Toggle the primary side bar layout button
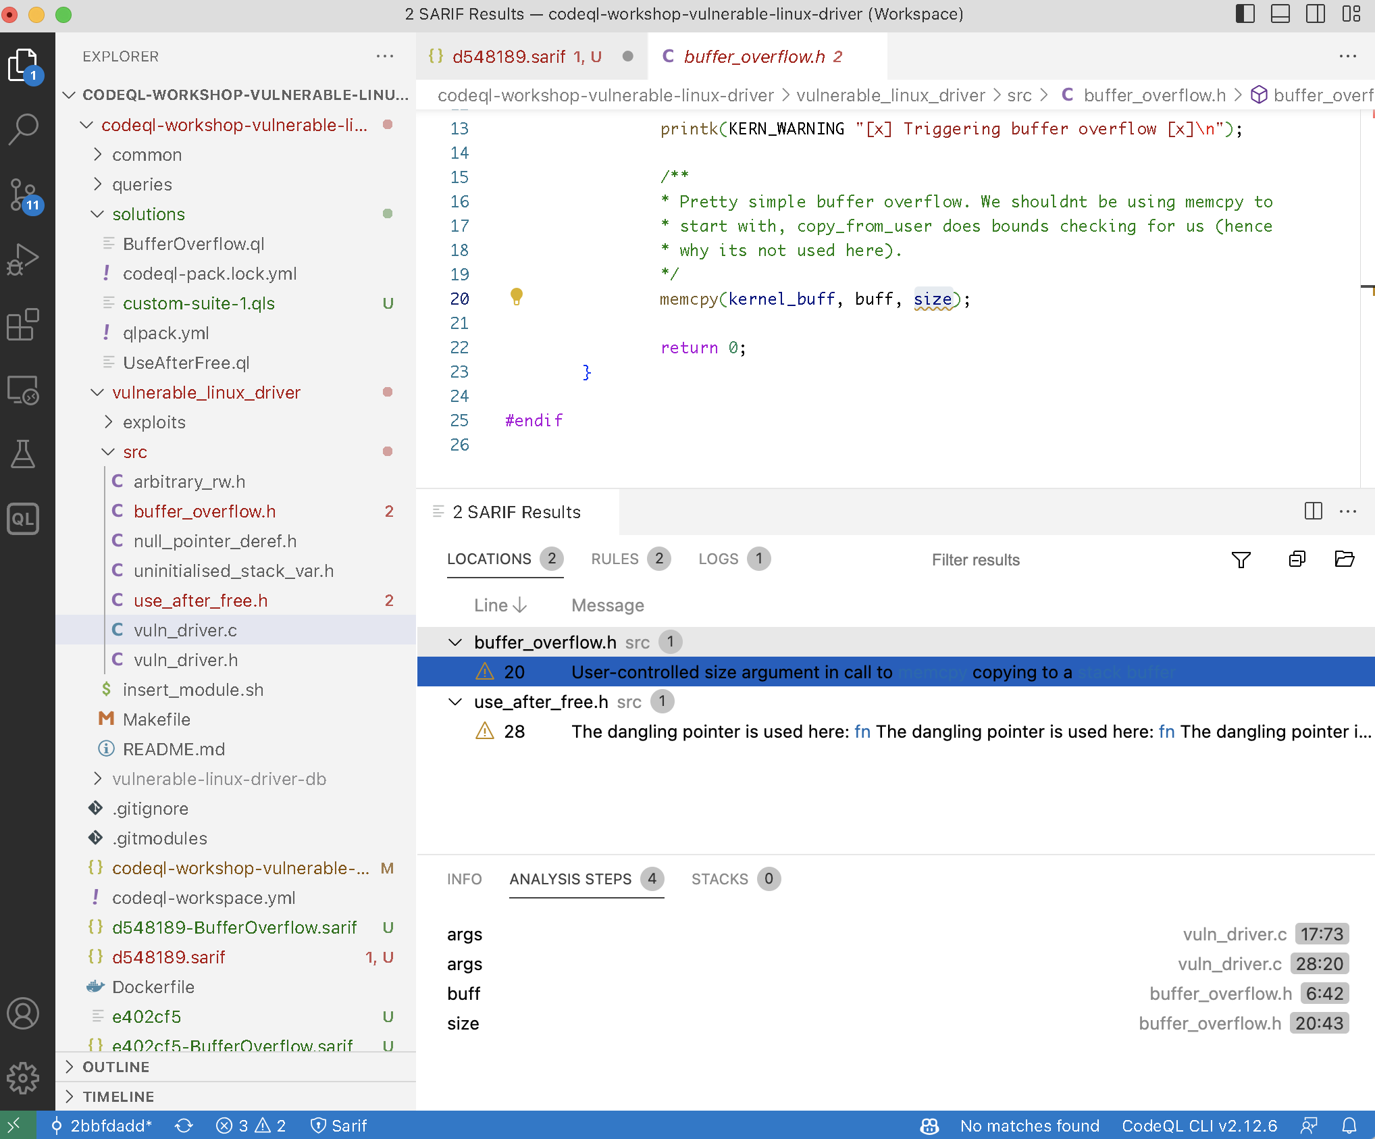1375x1139 pixels. point(1245,14)
